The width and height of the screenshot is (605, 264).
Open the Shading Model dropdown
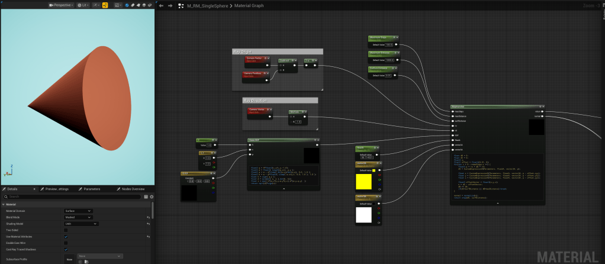pyautogui.click(x=81, y=224)
